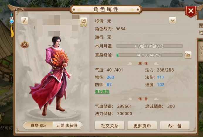Click the lock icon beside 真身经验

pos(188,55)
